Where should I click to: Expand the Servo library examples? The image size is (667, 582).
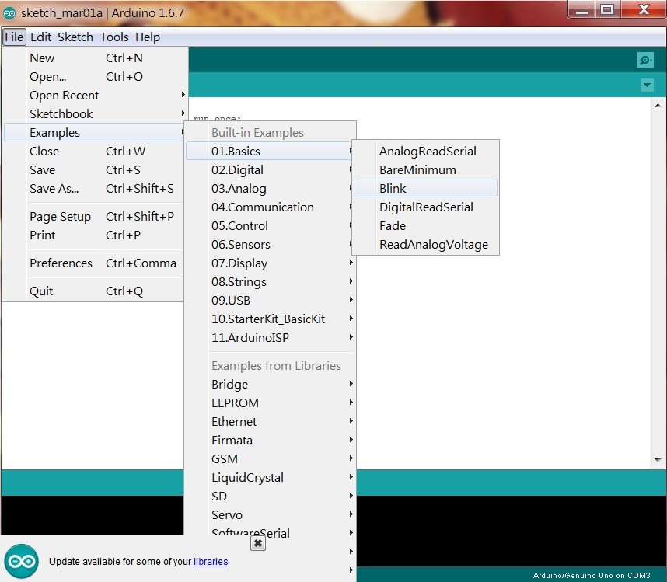tap(270, 515)
